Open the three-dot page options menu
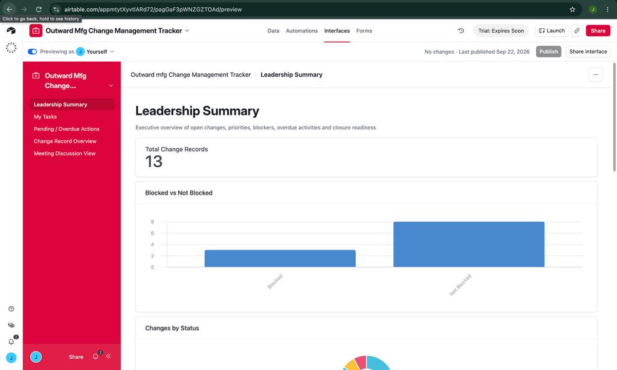Image resolution: width=617 pixels, height=370 pixels. click(x=595, y=75)
